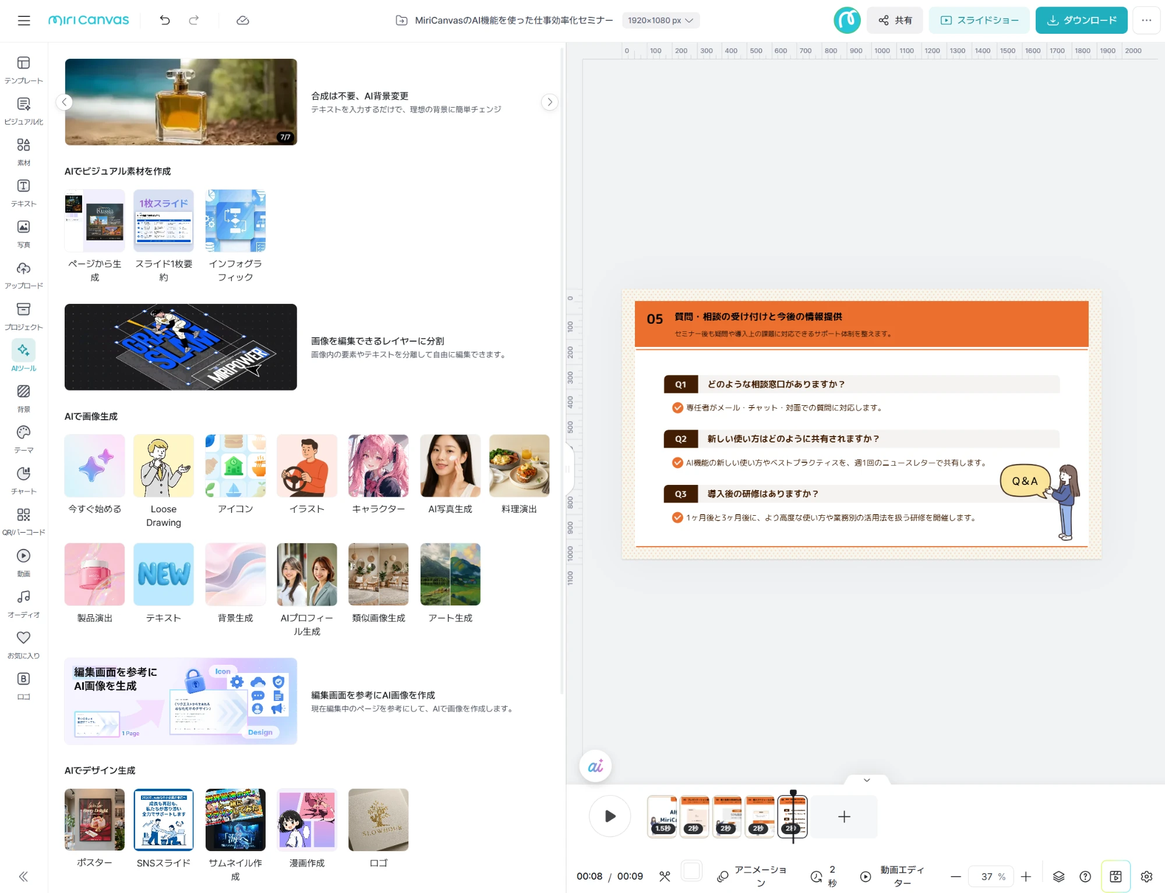Show previous AI feature banner slide

click(64, 102)
